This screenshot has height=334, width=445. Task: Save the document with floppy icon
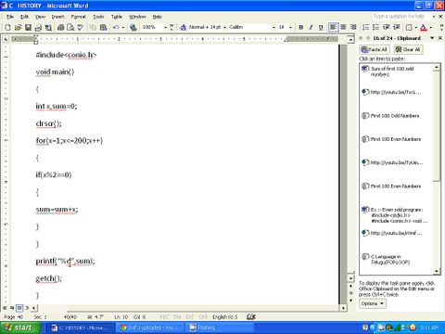[x=28, y=28]
